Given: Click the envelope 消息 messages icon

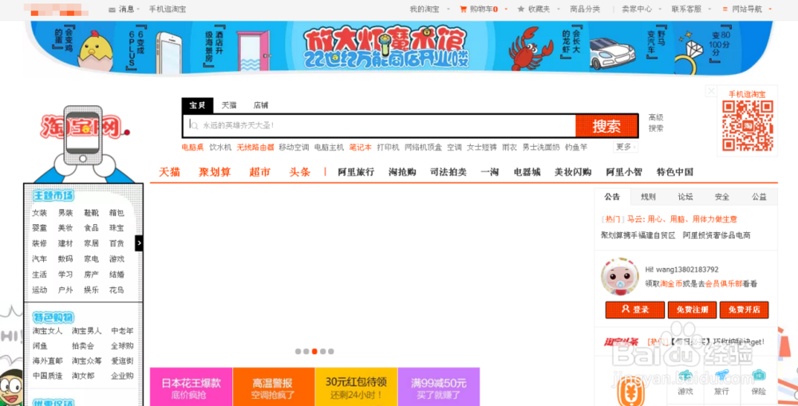Looking at the screenshot, I should click(112, 9).
